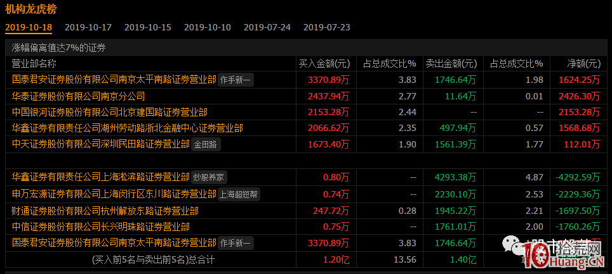Click the 净额(元) column header
The image size is (612, 274).
pyautogui.click(x=583, y=63)
